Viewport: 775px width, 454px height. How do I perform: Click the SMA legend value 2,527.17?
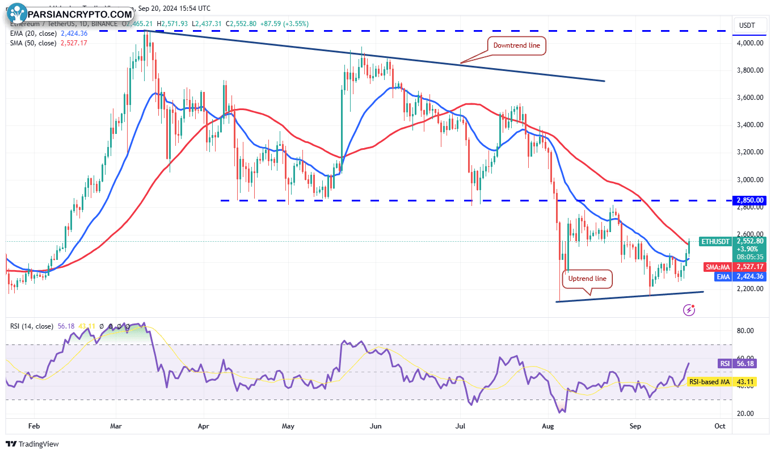73,43
